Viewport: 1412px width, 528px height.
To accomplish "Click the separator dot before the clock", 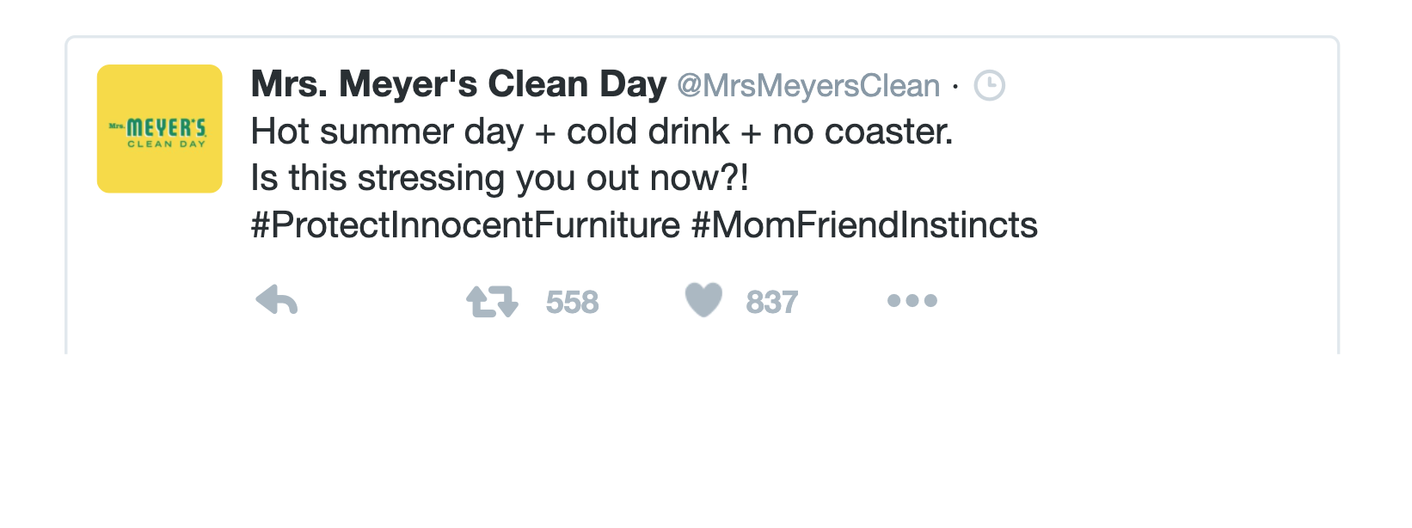I will [x=955, y=86].
